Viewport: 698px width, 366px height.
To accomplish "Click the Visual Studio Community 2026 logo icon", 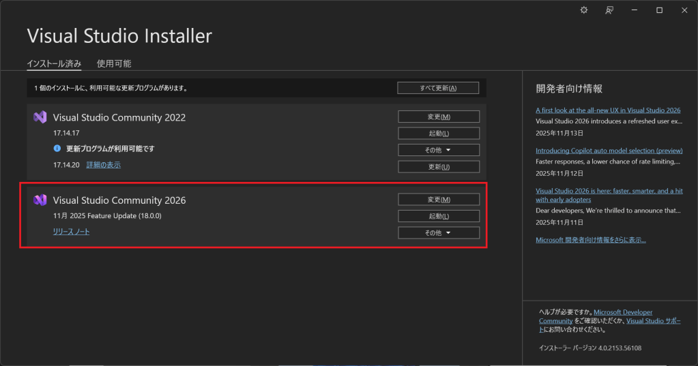I will click(x=40, y=200).
